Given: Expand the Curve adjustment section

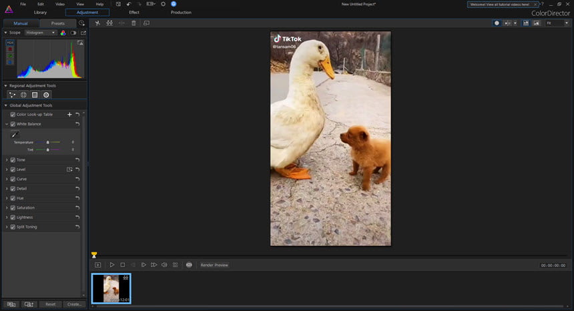Looking at the screenshot, I should (x=7, y=179).
